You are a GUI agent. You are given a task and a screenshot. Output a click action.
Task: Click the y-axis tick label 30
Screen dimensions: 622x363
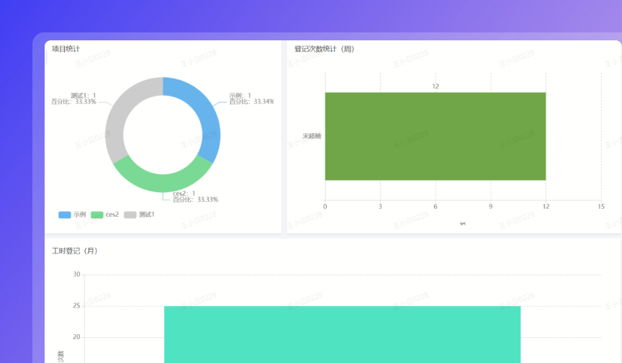76,274
